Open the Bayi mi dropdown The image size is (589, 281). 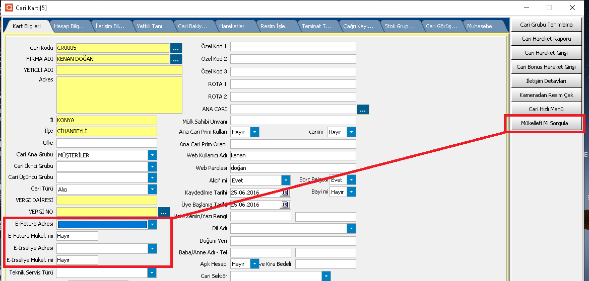351,192
